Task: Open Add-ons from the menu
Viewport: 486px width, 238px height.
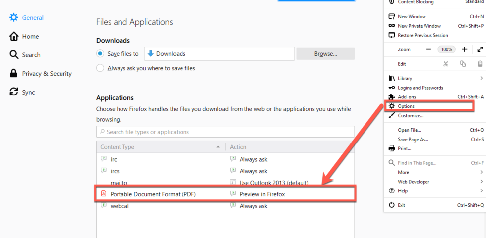Action: [x=435, y=97]
